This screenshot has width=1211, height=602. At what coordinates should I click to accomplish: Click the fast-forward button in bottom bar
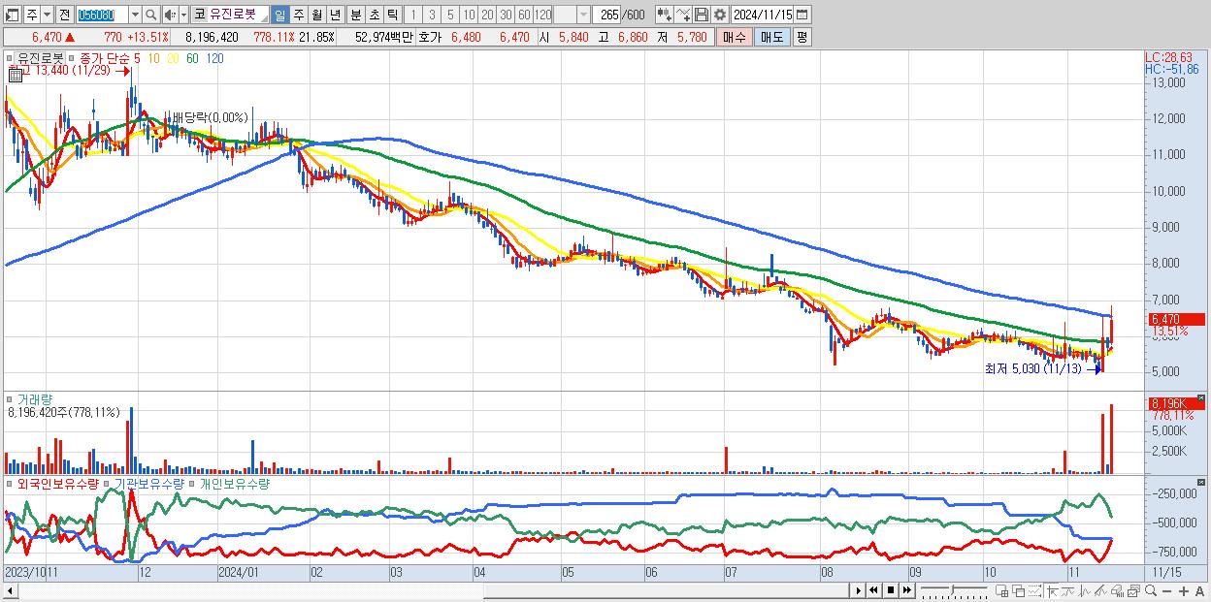pos(907,590)
